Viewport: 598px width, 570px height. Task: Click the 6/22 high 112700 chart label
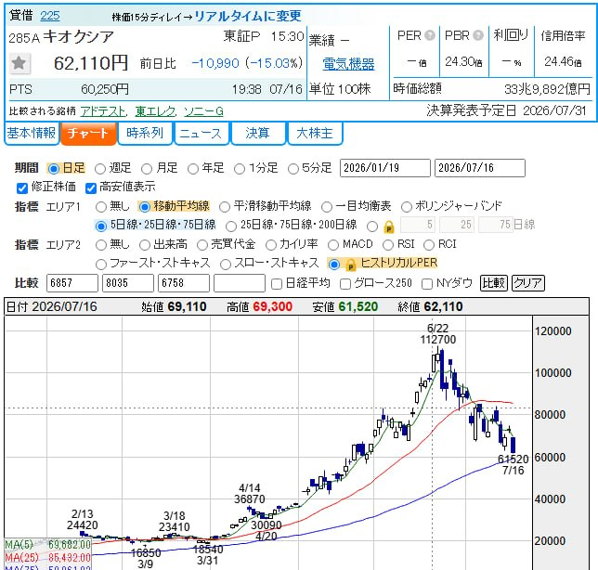click(x=438, y=334)
